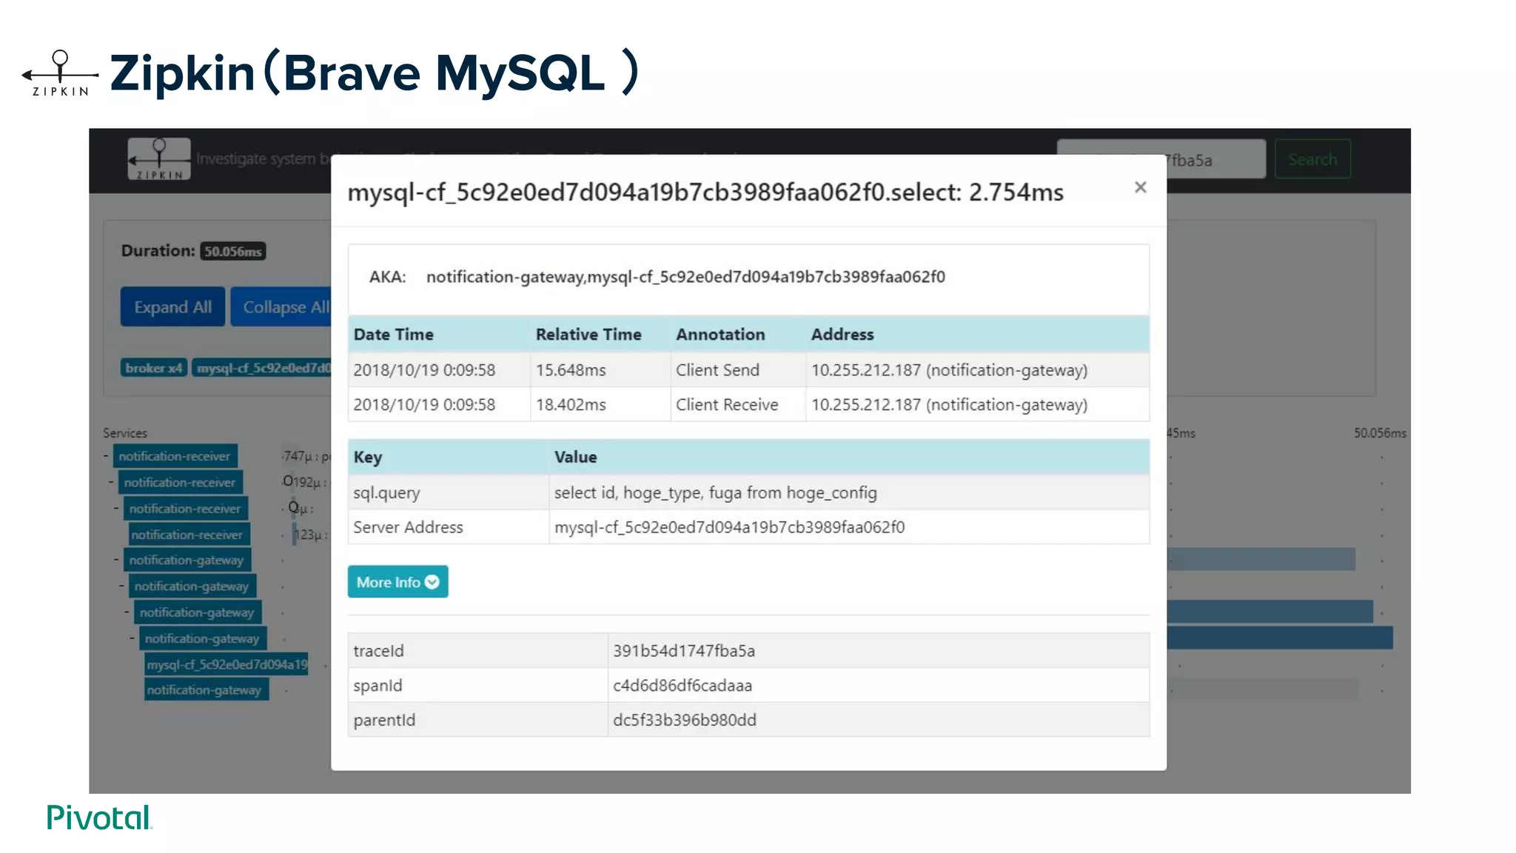Click relative time 18.402ms cell
1516x853 pixels.
pyautogui.click(x=600, y=404)
